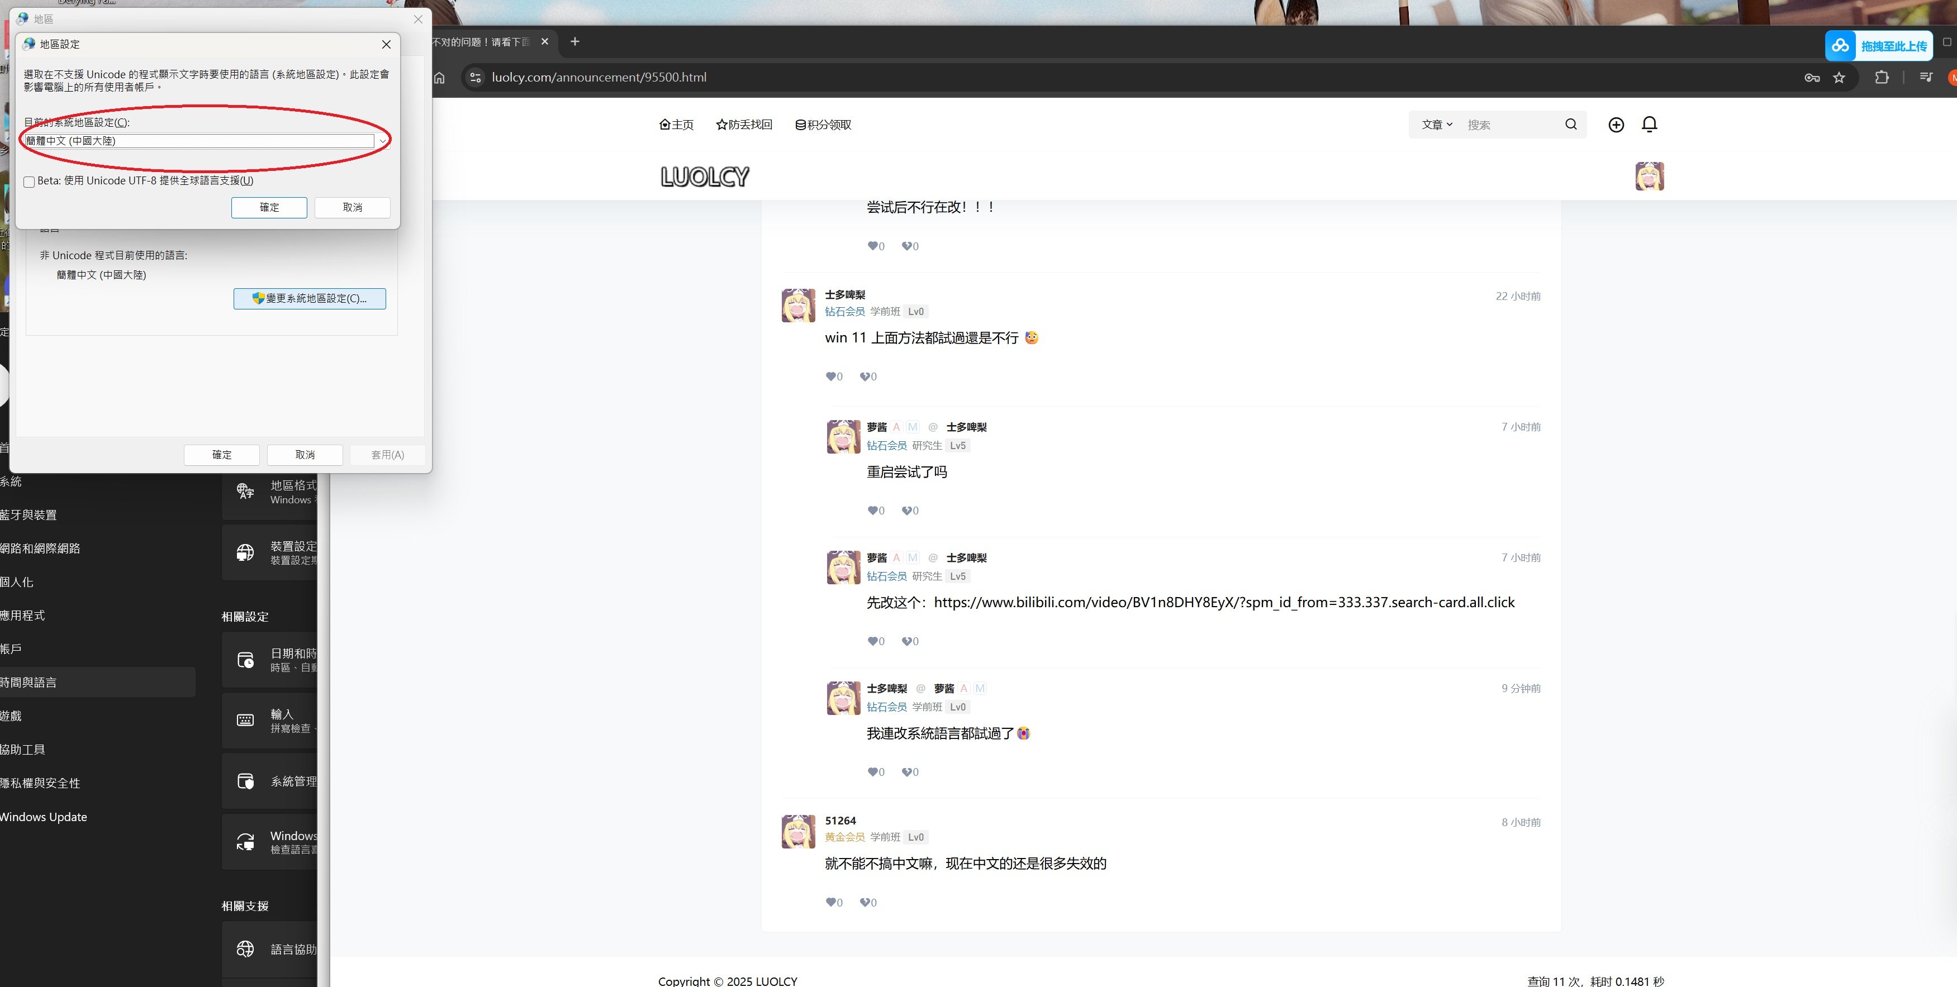Viewport: 1957px width, 987px height.
Task: Tick the Beta Unicode UTF-8 checkbox
Action: click(29, 182)
